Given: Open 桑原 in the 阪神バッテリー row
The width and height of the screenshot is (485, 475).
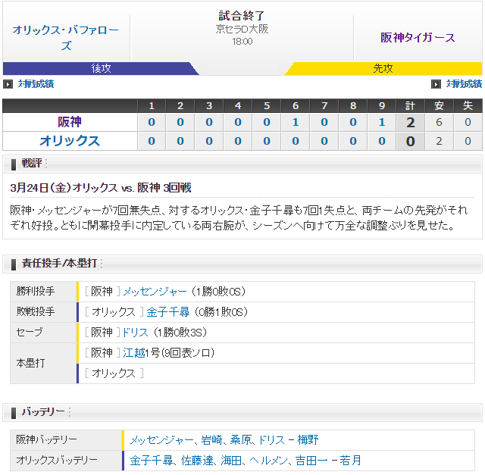Looking at the screenshot, I should [240, 439].
